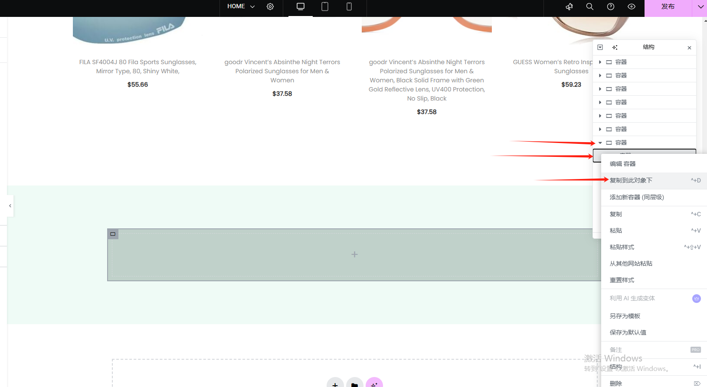Open the What's New megaphone icon
707x387 pixels.
[x=569, y=7]
